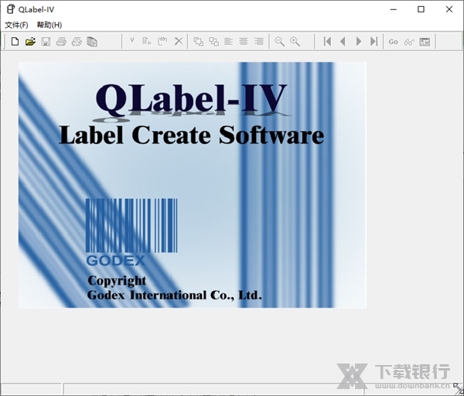This screenshot has height=396, width=464.
Task: Open the 帮助(H) menu
Action: point(49,26)
